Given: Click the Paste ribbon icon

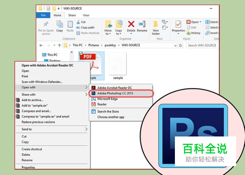Looking at the screenshot, I should click(70, 24).
